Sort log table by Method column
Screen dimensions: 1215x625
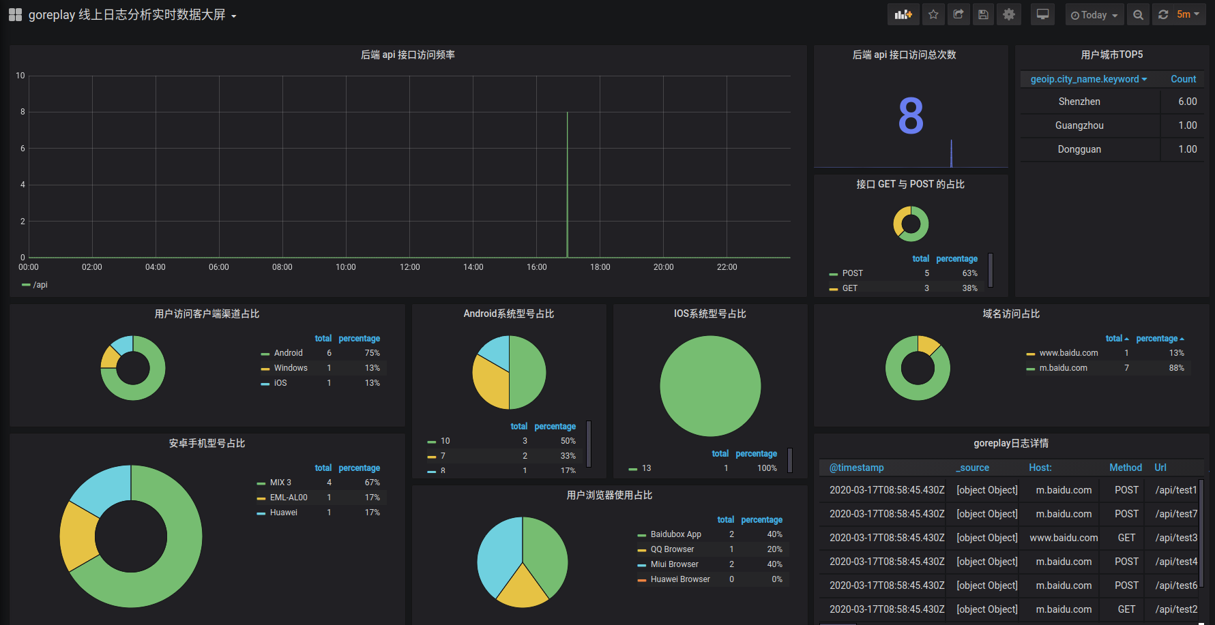(x=1126, y=468)
